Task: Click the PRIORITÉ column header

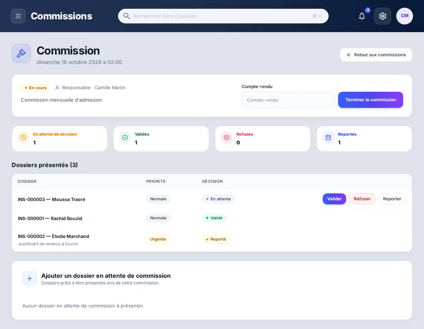Action: point(156,181)
